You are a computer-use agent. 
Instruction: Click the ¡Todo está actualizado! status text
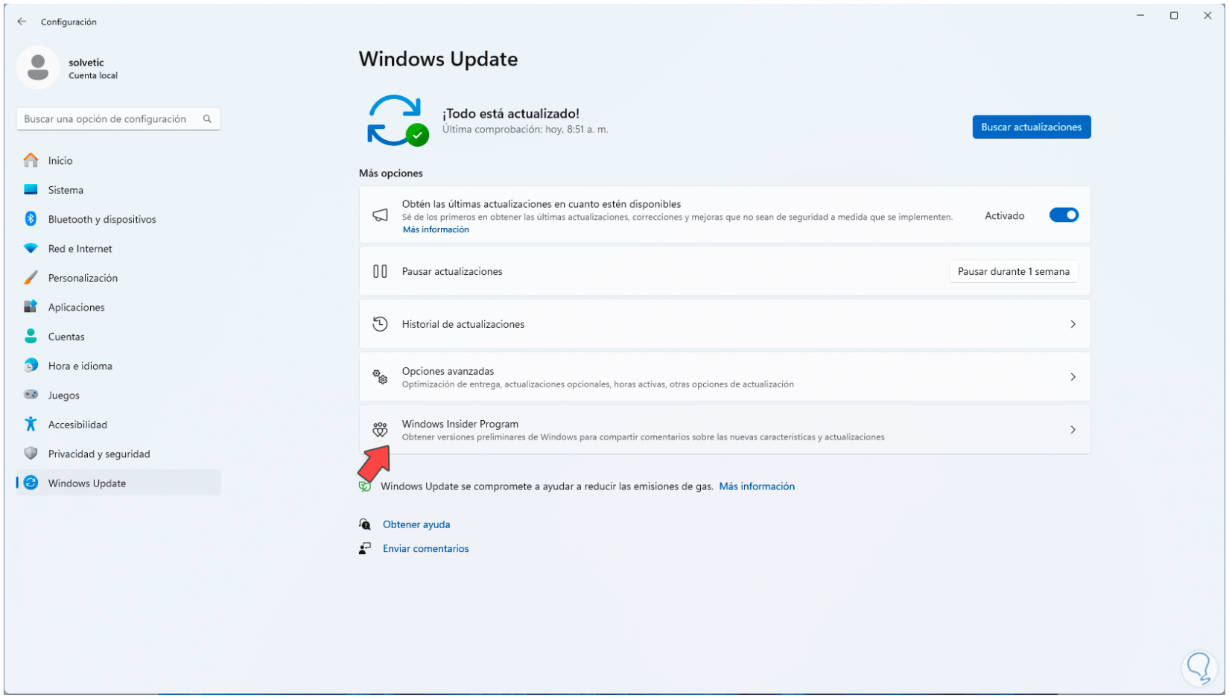click(x=511, y=113)
